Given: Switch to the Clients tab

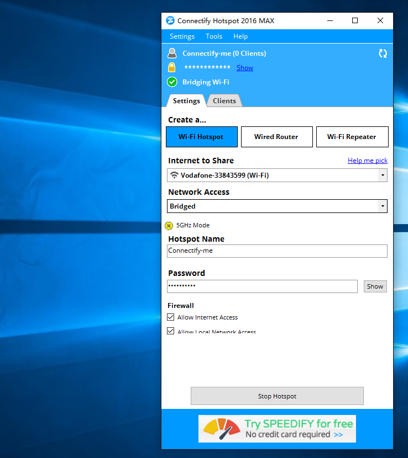Looking at the screenshot, I should click(224, 101).
